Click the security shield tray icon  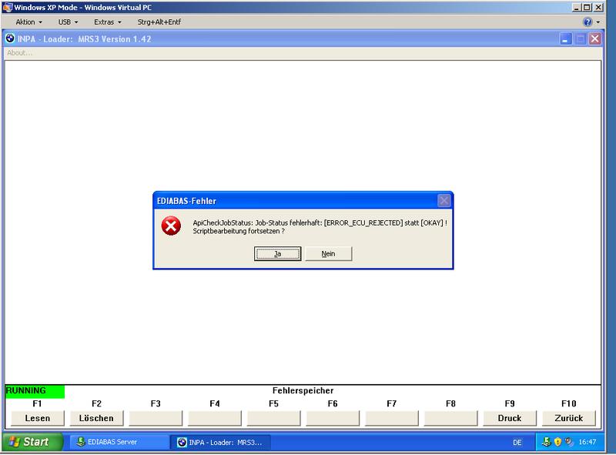click(x=557, y=442)
